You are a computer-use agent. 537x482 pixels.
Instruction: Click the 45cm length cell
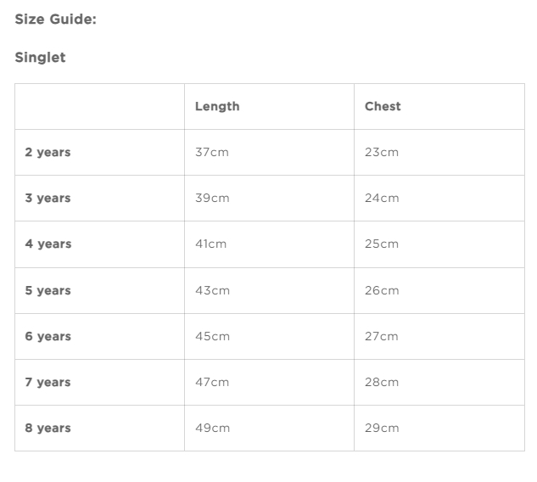tap(212, 336)
